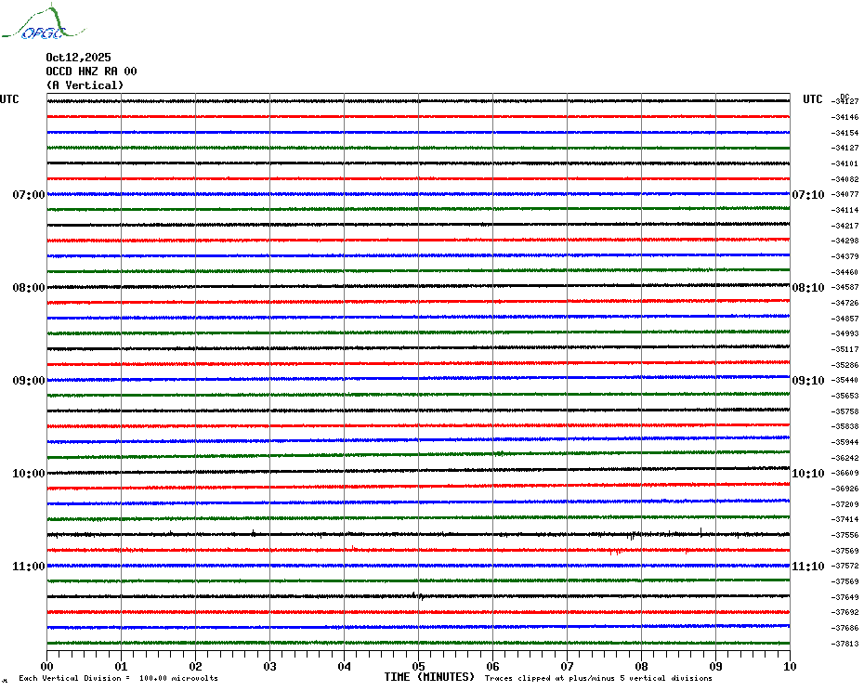Click minute 00 on the time axis
Image resolution: width=864 pixels, height=691 pixels.
(47, 666)
